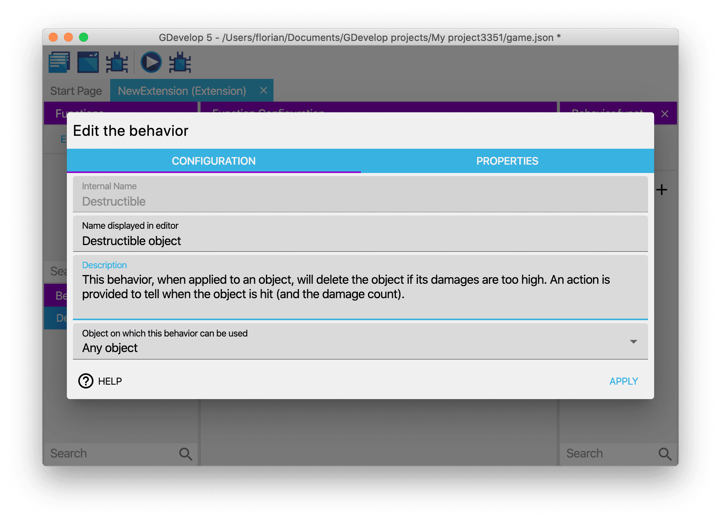Switch to the PROPERTIES tab
The height and width of the screenshot is (522, 721).
click(x=507, y=161)
